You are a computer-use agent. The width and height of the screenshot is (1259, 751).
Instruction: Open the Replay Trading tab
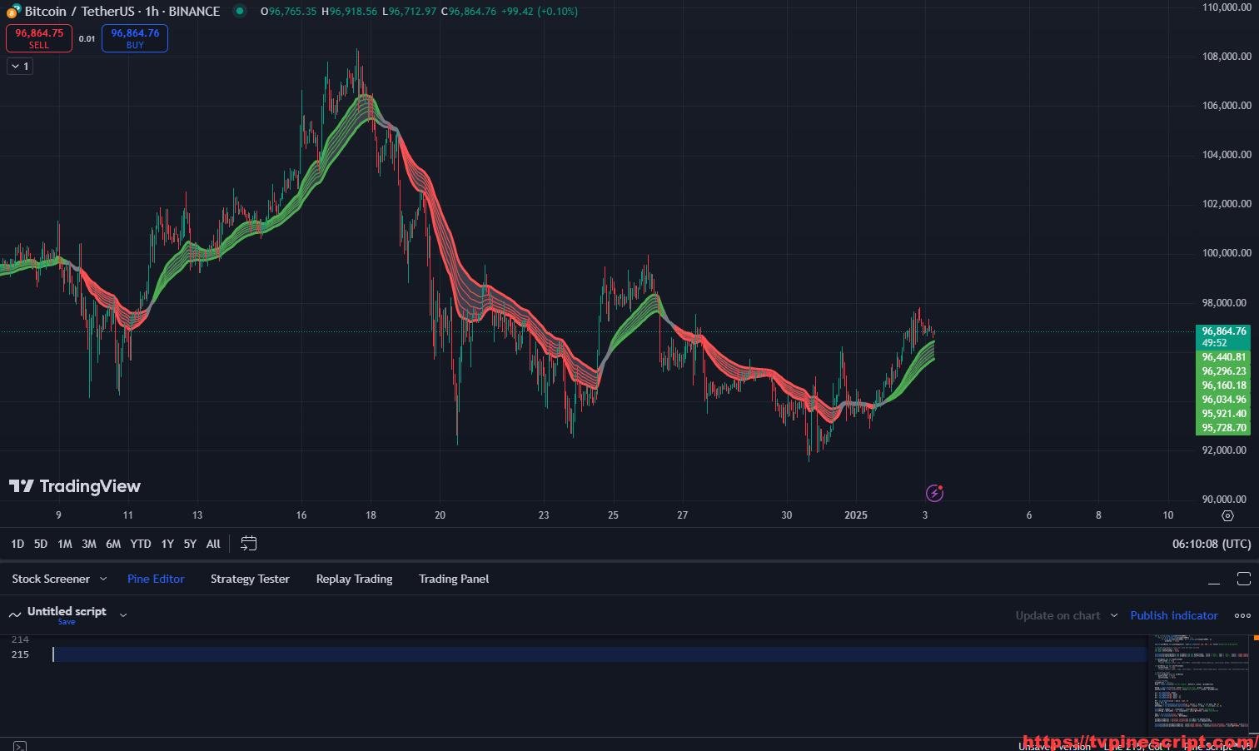354,579
